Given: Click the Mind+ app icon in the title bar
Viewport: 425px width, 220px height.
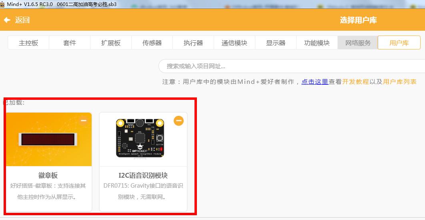Looking at the screenshot, I should (x=2, y=4).
